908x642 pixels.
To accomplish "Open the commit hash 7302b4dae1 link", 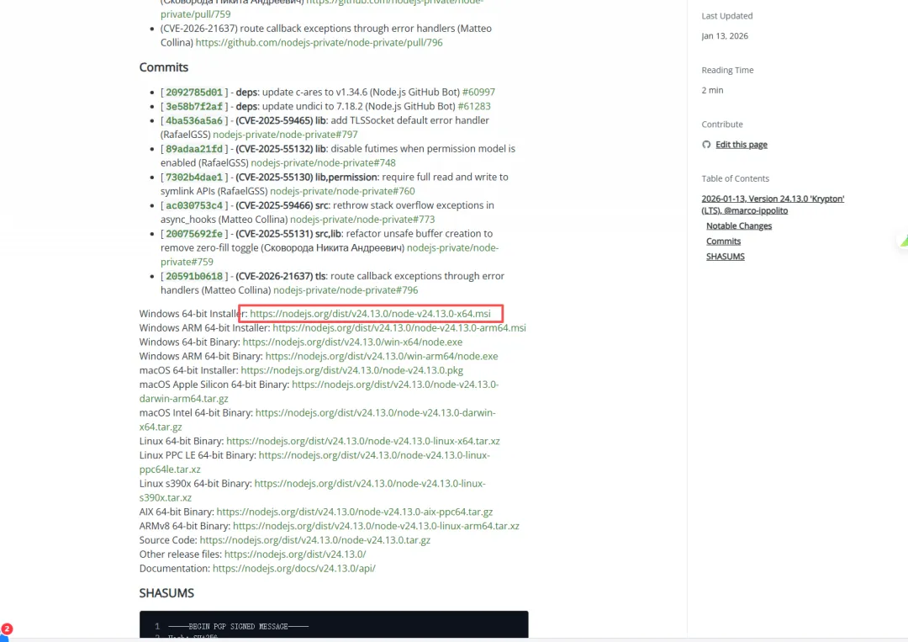I will [194, 178].
